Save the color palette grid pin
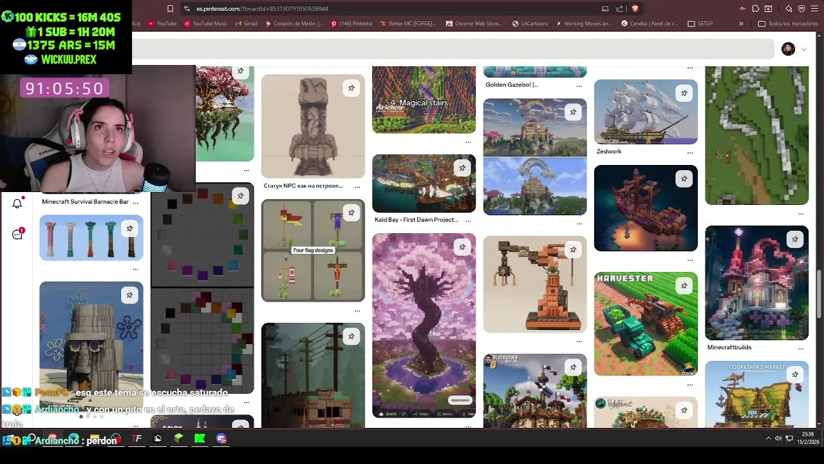This screenshot has width=824, height=464. pos(240,196)
